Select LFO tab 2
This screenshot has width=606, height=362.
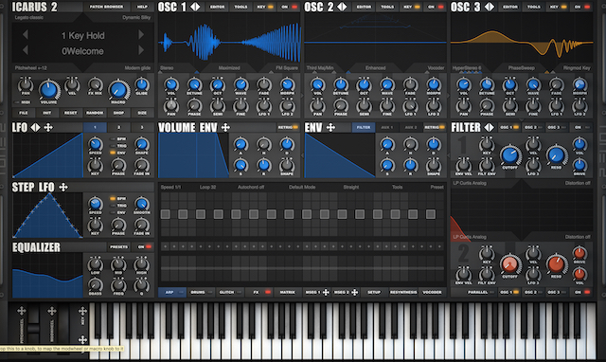coord(118,127)
